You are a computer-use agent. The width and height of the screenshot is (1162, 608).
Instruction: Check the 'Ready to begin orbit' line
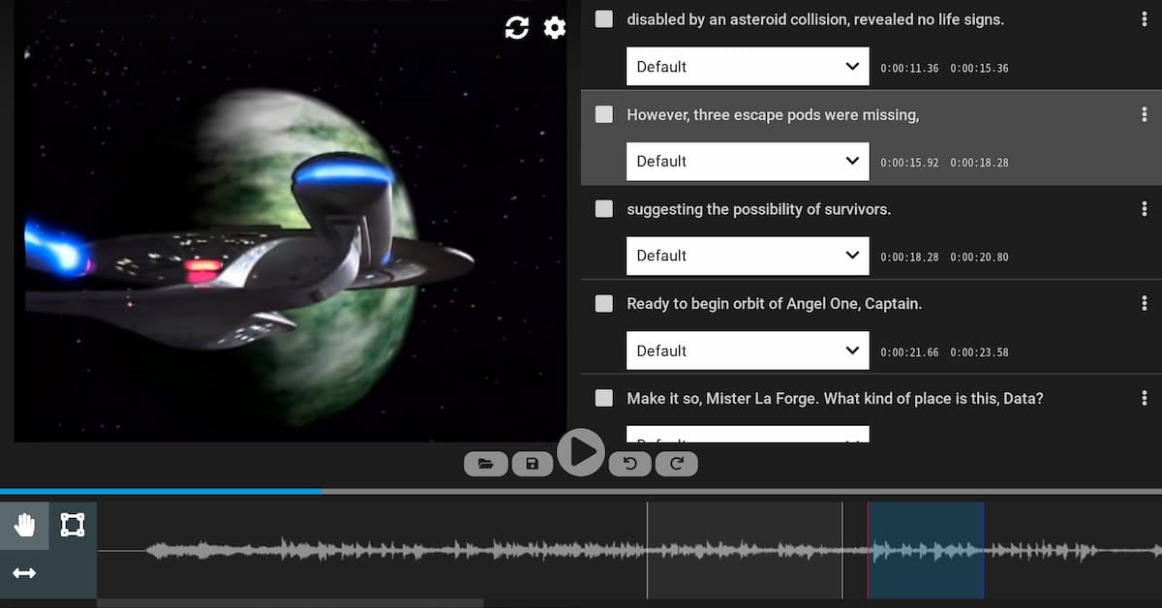pos(604,304)
